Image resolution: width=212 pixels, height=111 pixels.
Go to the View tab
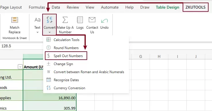(x=90, y=7)
